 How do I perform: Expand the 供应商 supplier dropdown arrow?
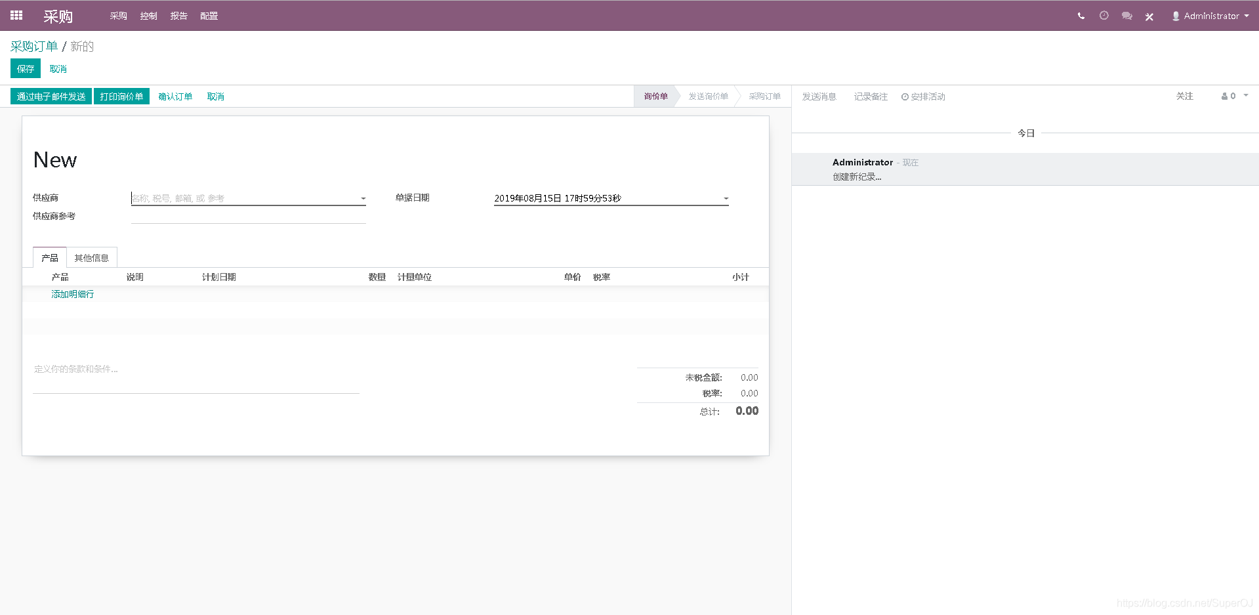363,198
